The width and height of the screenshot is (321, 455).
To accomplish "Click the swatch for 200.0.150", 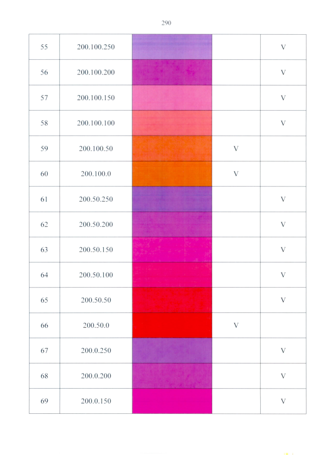I will click(x=172, y=401).
